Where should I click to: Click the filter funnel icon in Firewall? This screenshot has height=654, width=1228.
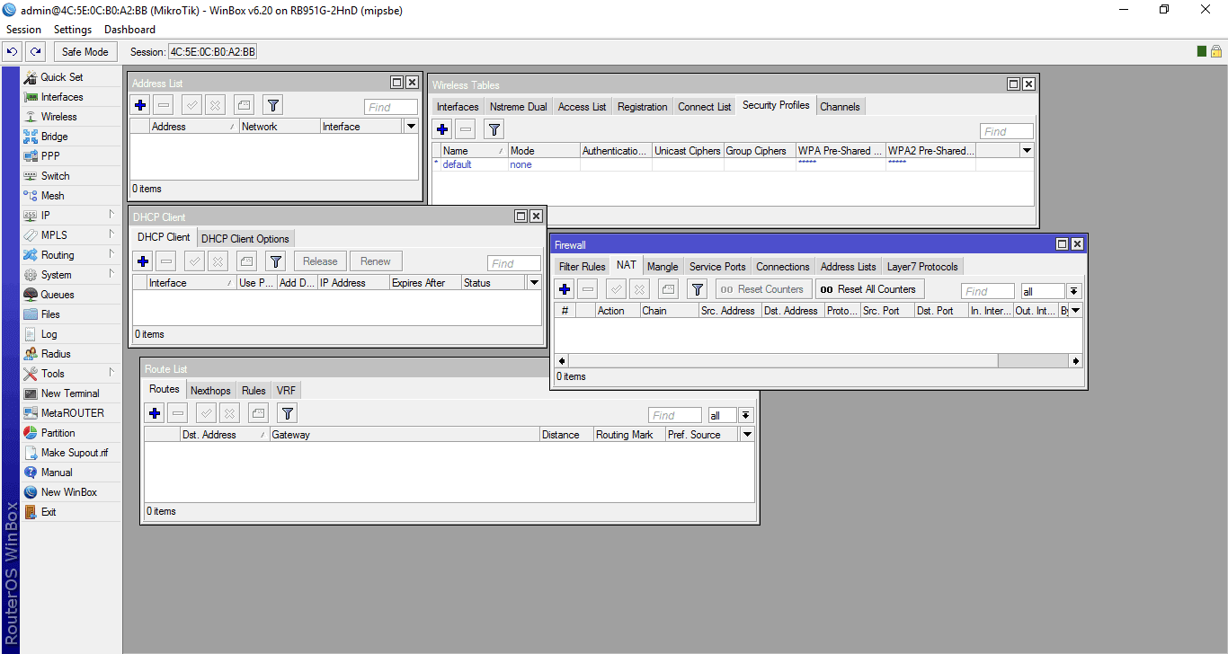coord(697,288)
